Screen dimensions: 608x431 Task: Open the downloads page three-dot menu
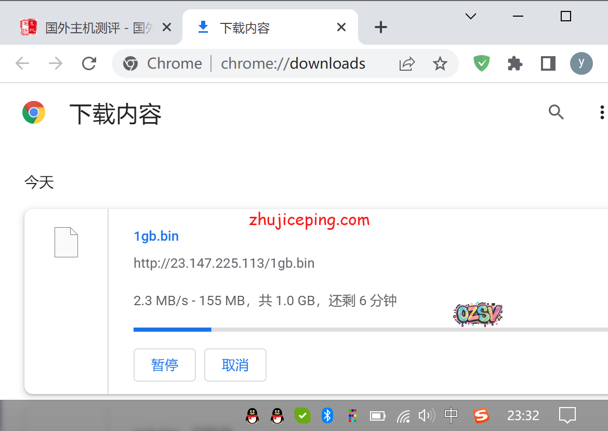[x=601, y=112]
